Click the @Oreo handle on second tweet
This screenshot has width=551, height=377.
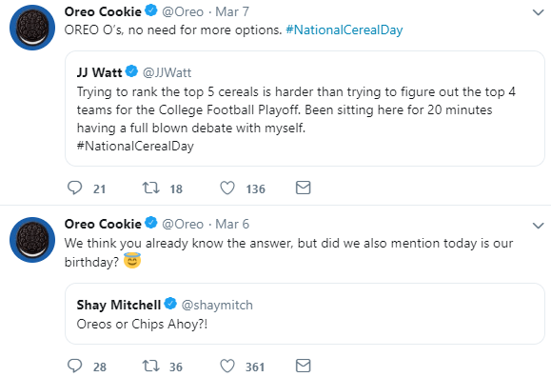183,224
